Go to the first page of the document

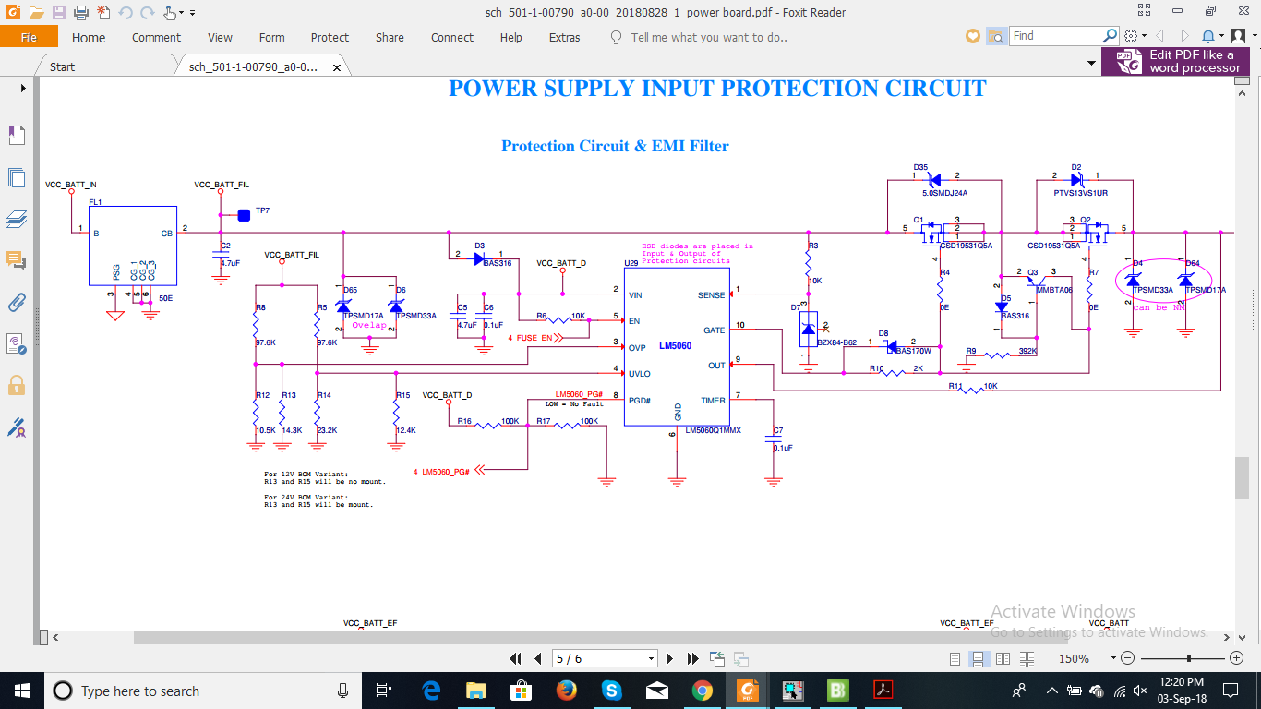(516, 658)
